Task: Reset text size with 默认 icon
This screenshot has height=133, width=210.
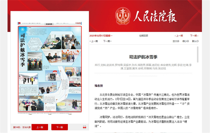Action: point(197,41)
